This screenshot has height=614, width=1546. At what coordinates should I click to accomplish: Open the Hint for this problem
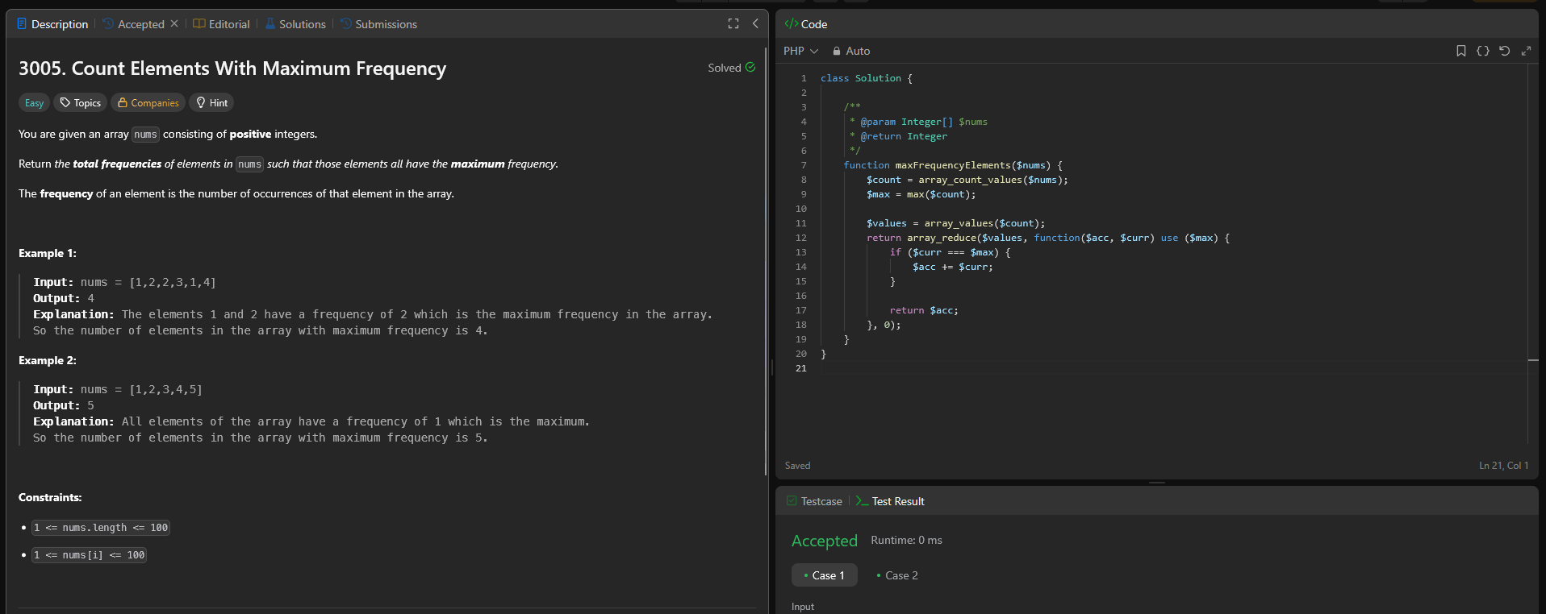pyautogui.click(x=211, y=103)
